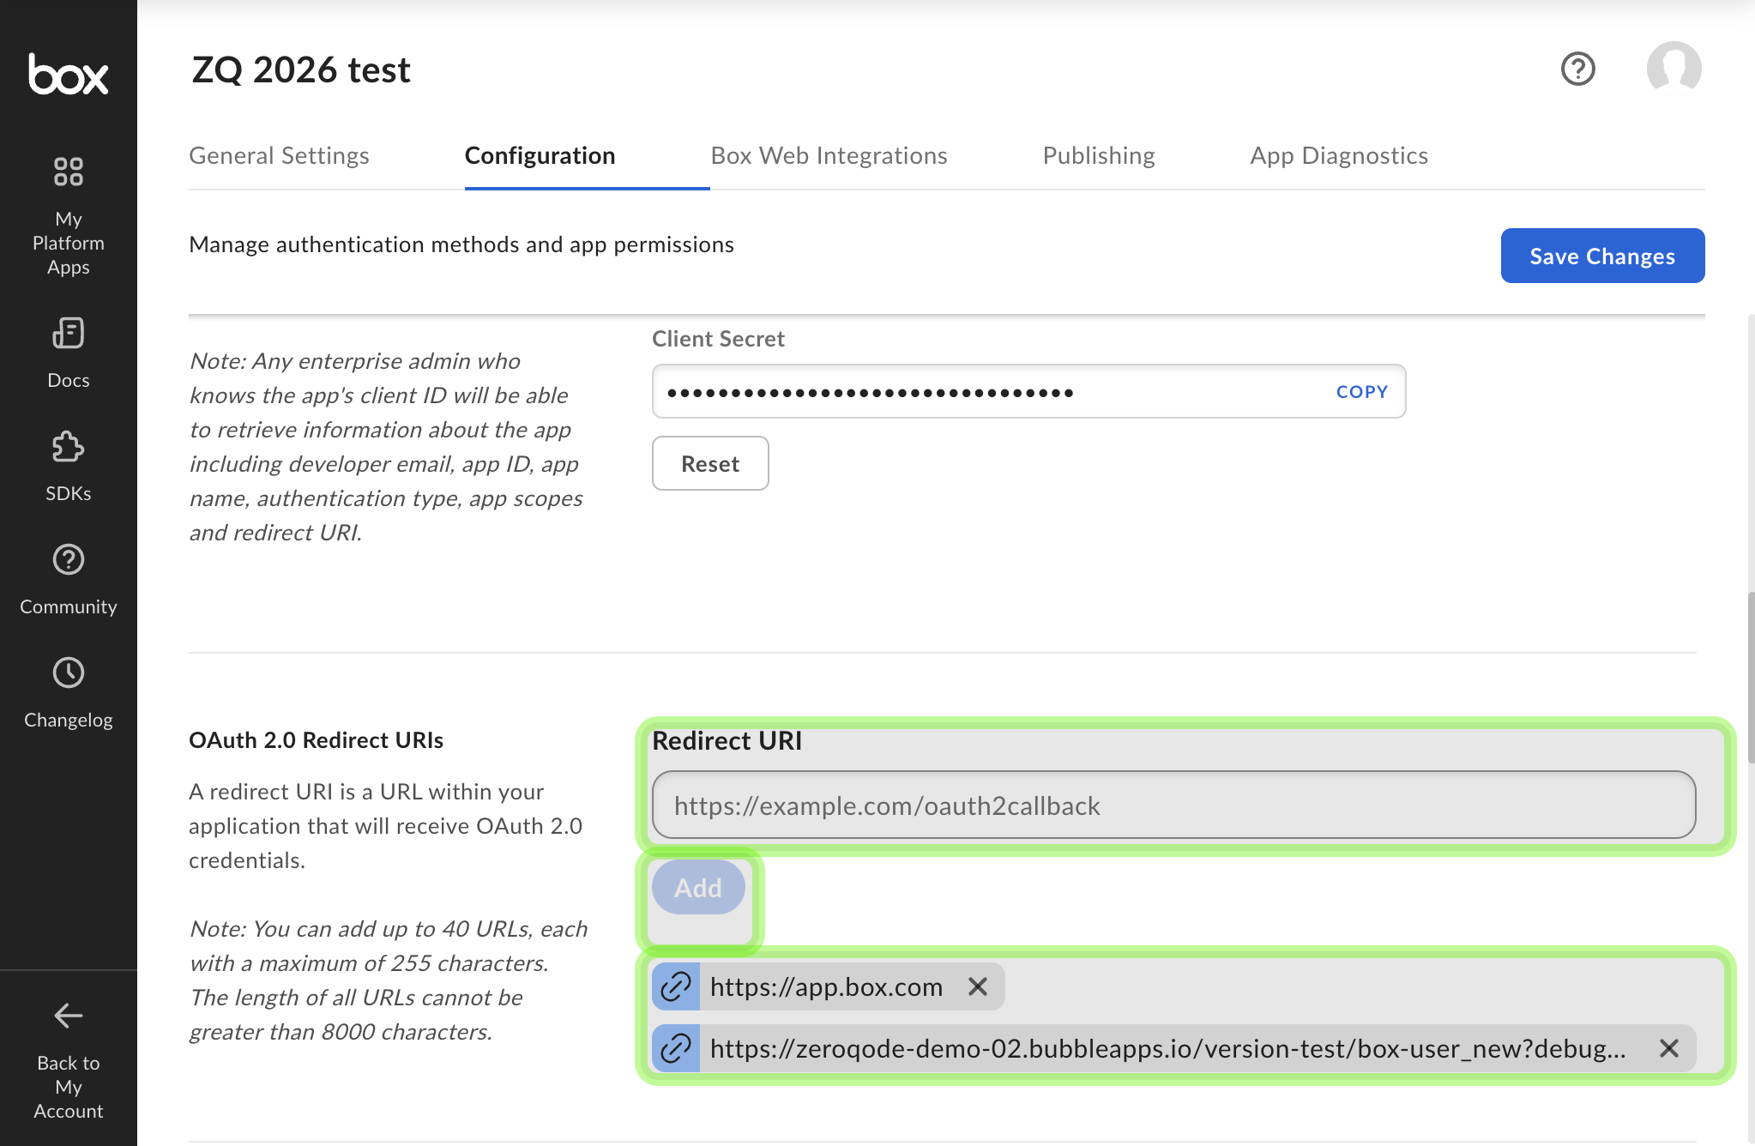Viewport: 1755px width, 1146px height.
Task: Remove the https://app.box.com redirect URI
Action: pyautogui.click(x=977, y=986)
